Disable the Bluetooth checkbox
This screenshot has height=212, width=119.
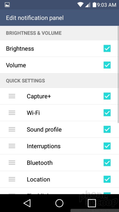107,163
